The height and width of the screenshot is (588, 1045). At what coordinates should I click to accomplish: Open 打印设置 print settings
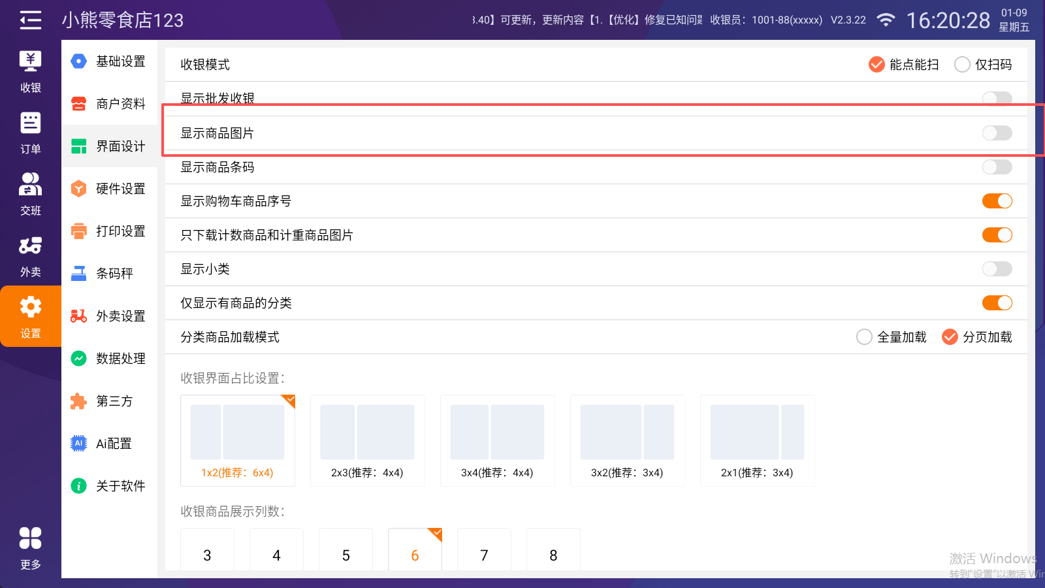109,231
